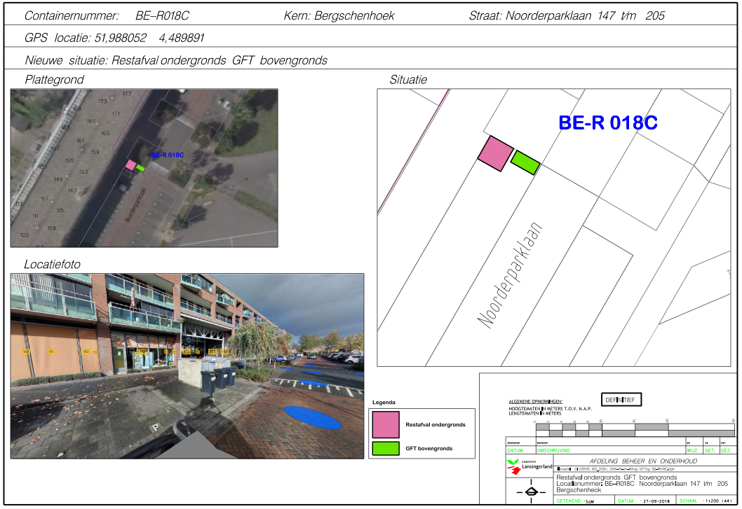Click the Locatiefoto street view photo
Viewport: 742px width, 509px height.
[187, 365]
